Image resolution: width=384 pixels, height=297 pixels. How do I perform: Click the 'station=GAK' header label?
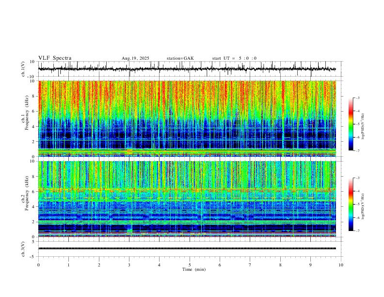(x=180, y=58)
